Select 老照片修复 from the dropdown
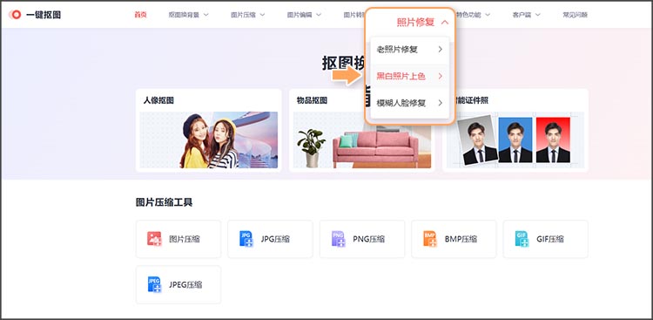This screenshot has width=653, height=320. click(x=410, y=50)
